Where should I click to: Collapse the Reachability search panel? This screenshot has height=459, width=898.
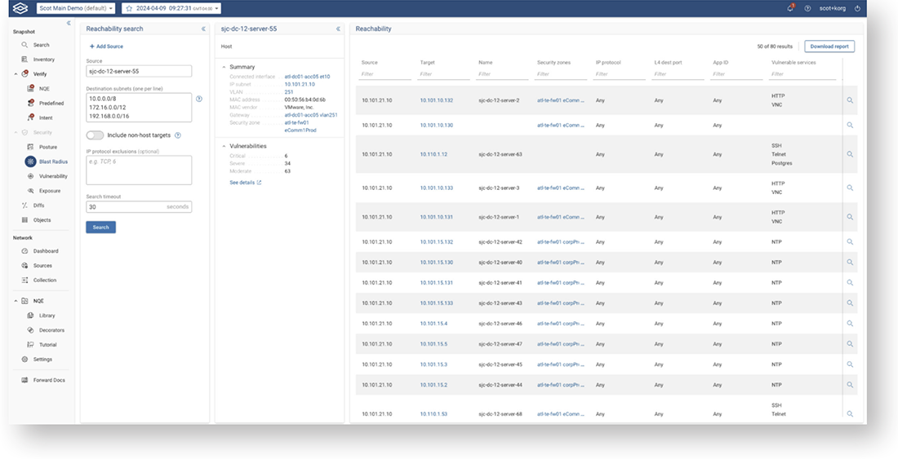(203, 29)
